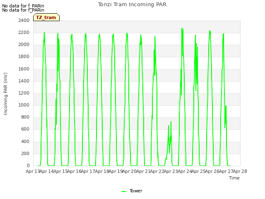This screenshot has width=265, height=199.
Task: Click the highest peak on Apr 23
Action: click(182, 28)
